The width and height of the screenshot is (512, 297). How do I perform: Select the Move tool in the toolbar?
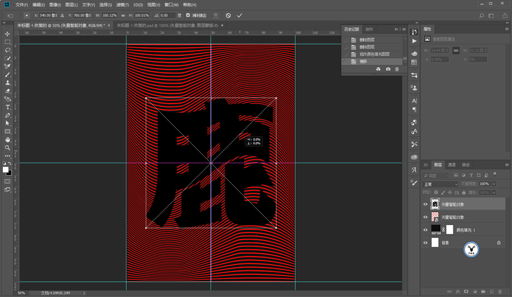pos(7,34)
